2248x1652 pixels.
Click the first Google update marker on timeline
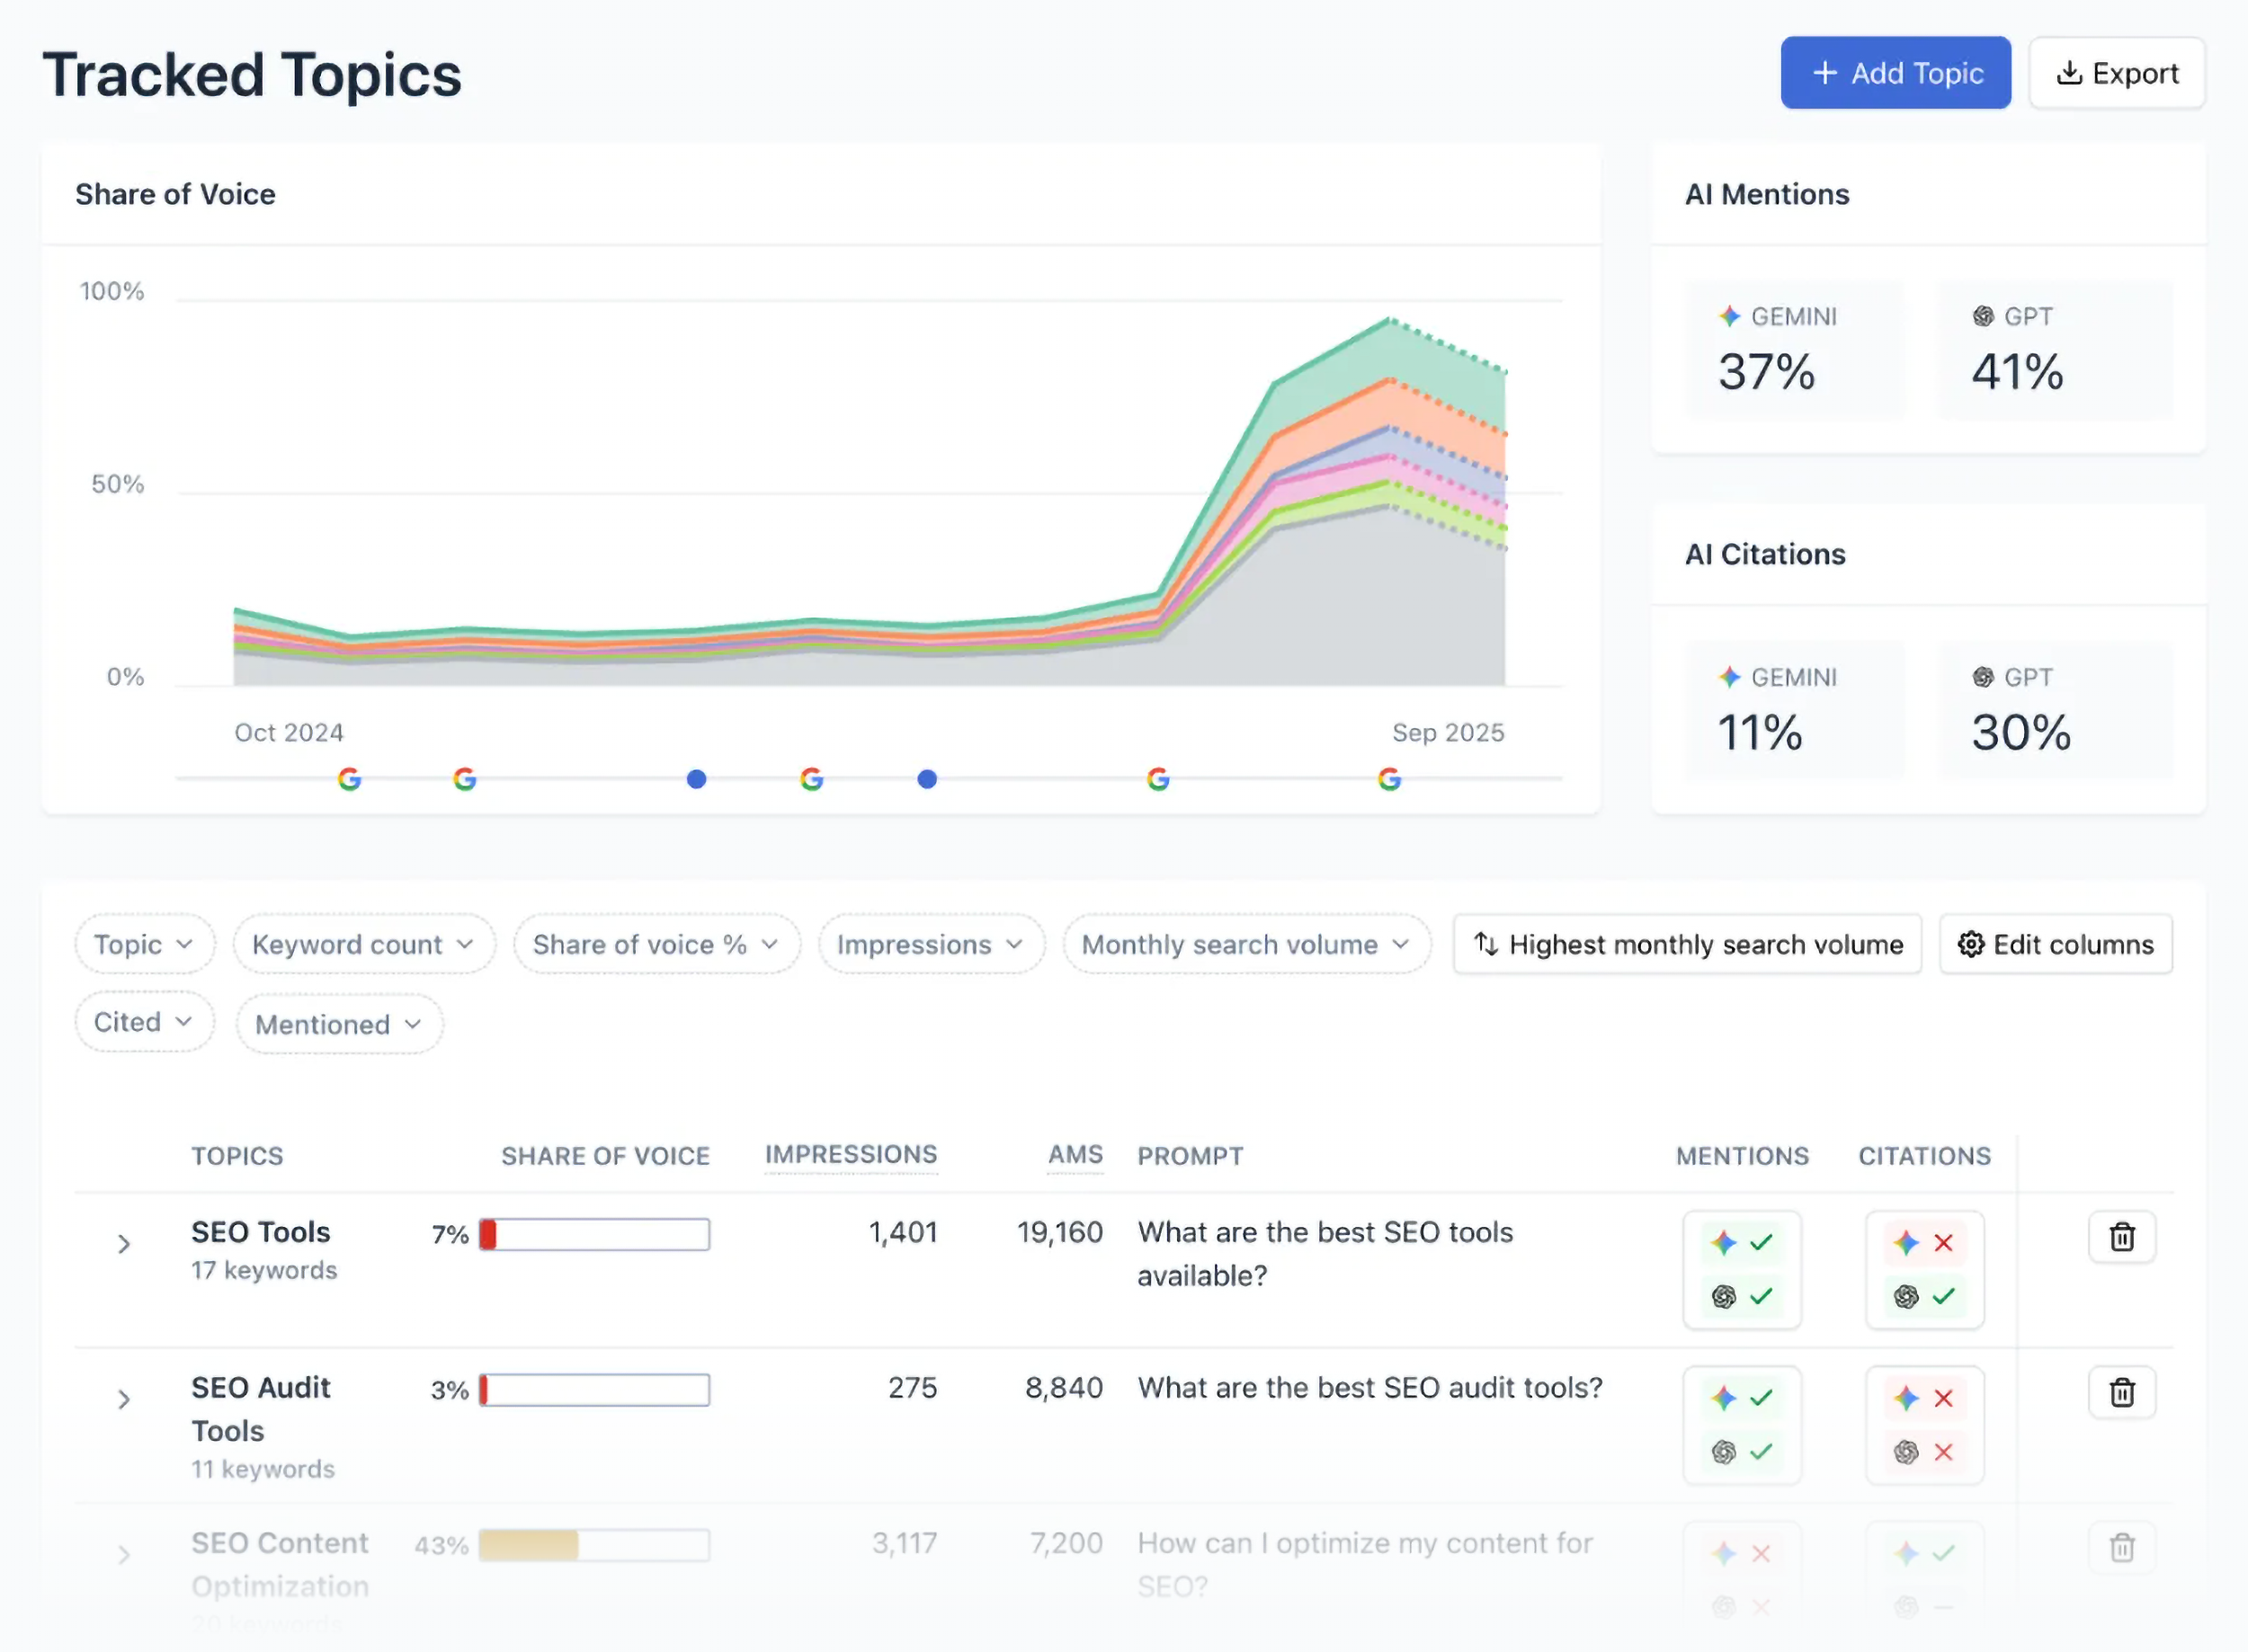[x=349, y=779]
